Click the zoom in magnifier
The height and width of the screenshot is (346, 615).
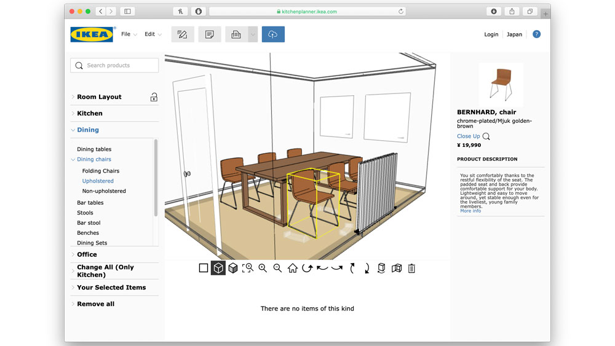tap(263, 268)
